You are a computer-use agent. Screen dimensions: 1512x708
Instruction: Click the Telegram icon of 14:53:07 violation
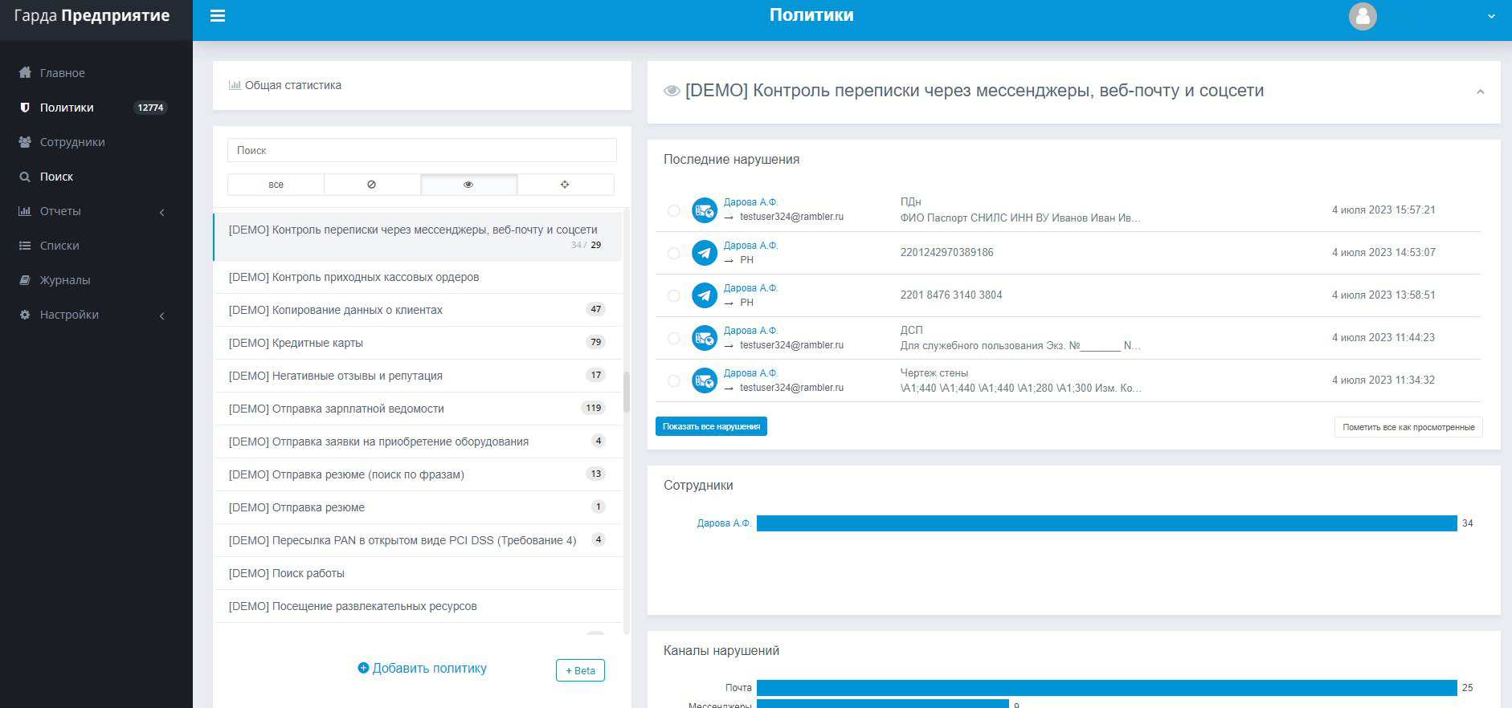pos(705,253)
